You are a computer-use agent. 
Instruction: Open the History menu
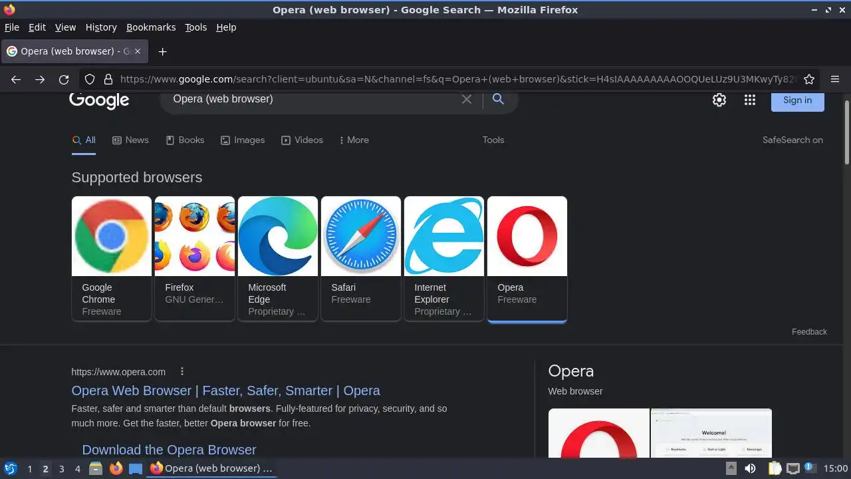(x=101, y=27)
